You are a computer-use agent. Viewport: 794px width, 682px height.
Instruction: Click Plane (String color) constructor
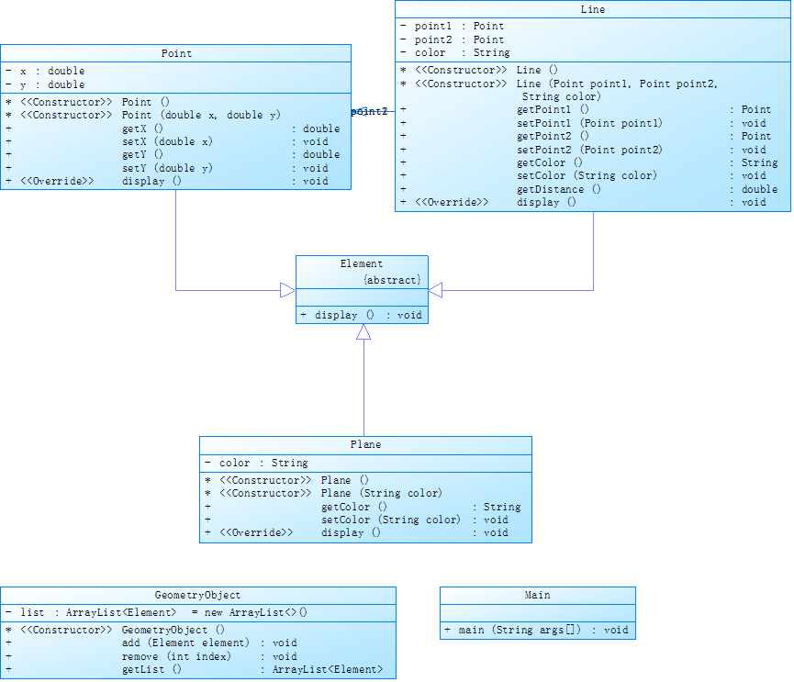324,494
